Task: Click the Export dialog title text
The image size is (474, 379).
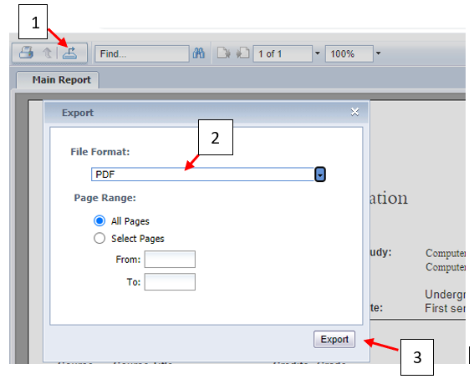Action: (78, 113)
